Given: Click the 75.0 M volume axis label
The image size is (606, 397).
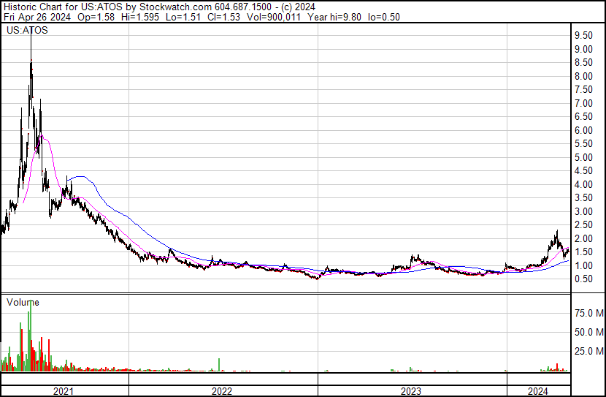Looking at the screenshot, I should [x=588, y=314].
